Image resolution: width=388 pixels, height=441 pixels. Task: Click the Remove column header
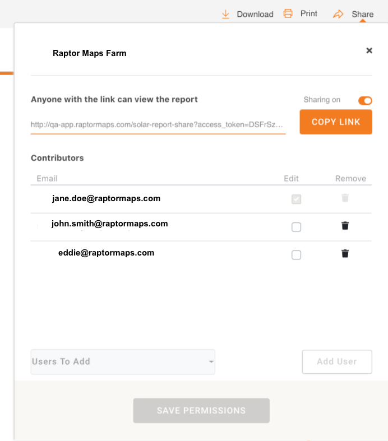coord(350,178)
